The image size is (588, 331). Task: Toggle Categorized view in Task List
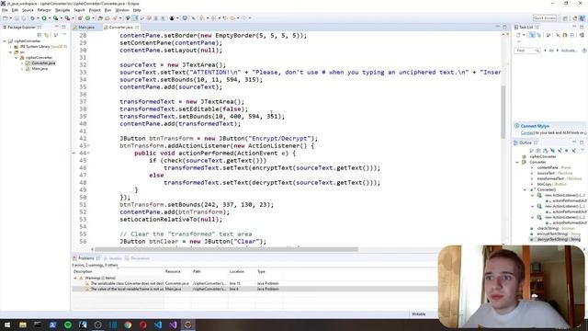532,35
